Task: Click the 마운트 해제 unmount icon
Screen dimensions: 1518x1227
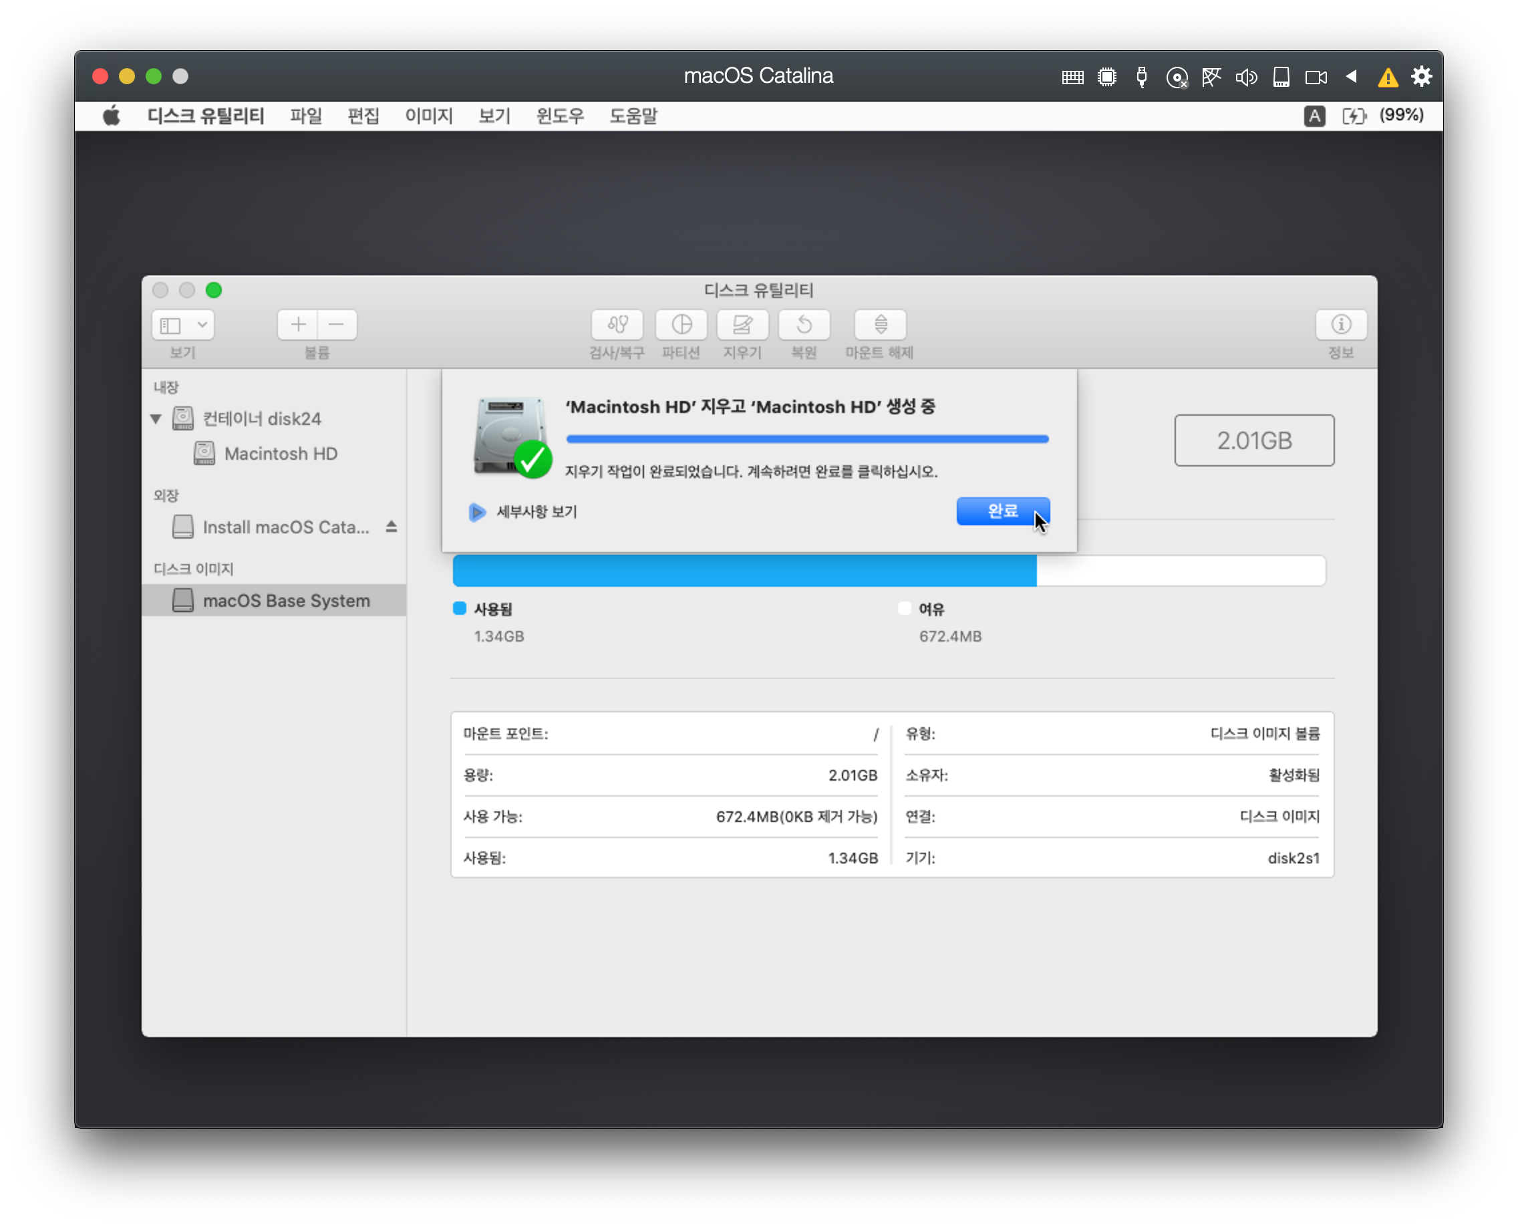Action: (881, 325)
